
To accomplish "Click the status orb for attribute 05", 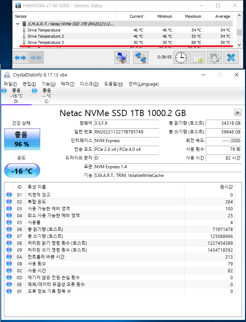I will click(x=9, y=222).
